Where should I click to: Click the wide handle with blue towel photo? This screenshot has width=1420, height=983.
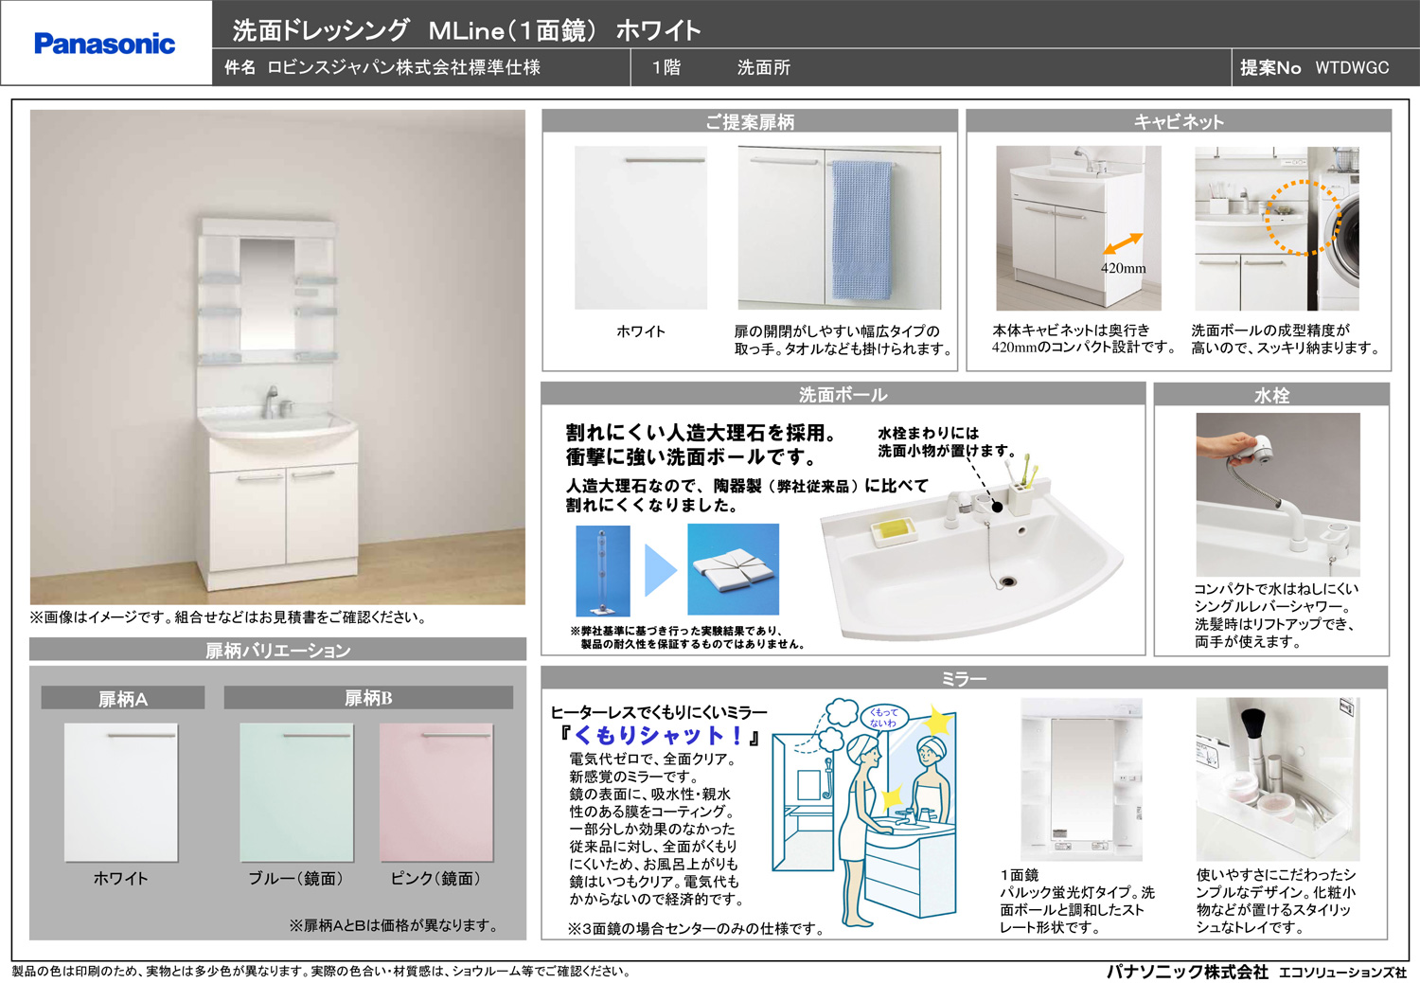pos(840,227)
